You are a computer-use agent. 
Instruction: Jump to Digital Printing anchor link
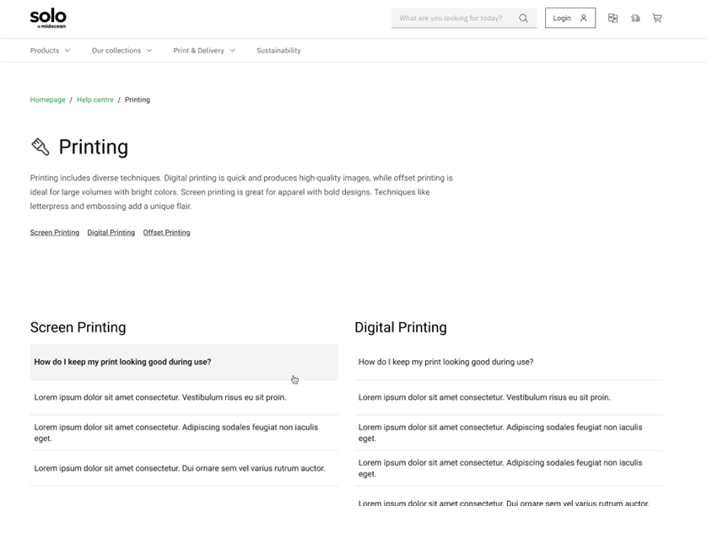[x=111, y=233]
